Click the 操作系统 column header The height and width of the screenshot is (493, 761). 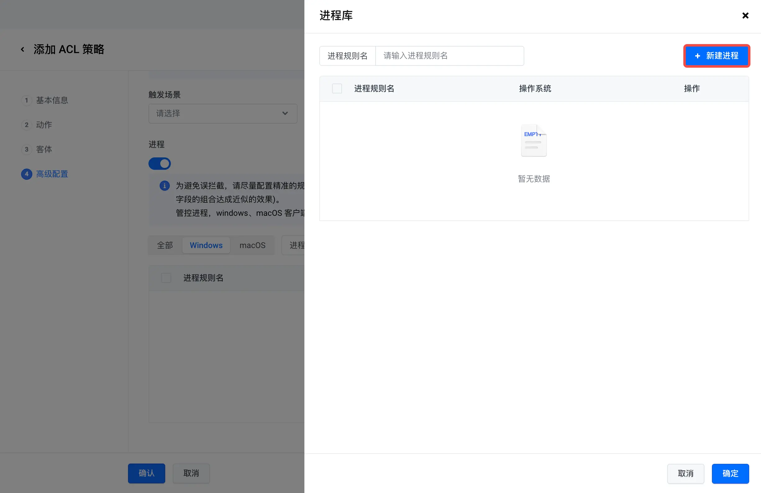coord(535,88)
